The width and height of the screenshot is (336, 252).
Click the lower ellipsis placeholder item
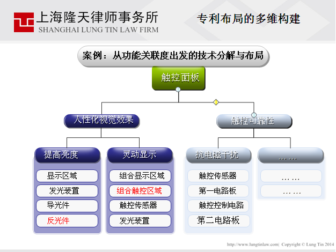[x=291, y=191]
